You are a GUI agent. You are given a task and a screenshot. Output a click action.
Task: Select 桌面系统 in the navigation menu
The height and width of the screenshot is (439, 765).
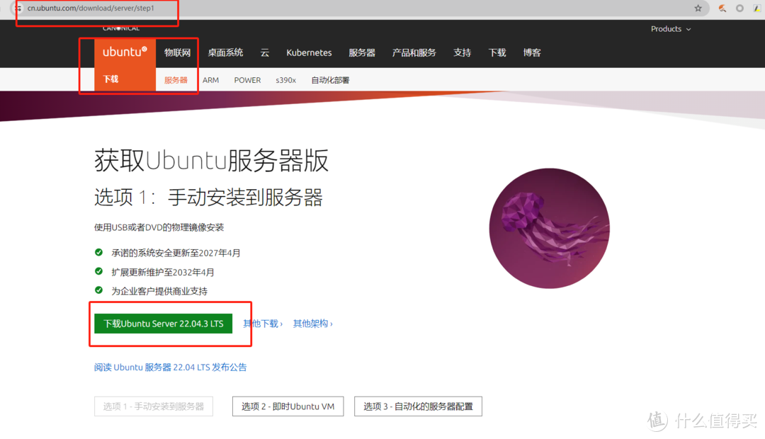pyautogui.click(x=225, y=52)
